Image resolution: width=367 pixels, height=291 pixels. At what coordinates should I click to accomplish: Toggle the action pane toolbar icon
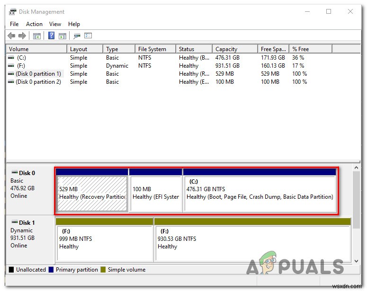click(x=62, y=36)
